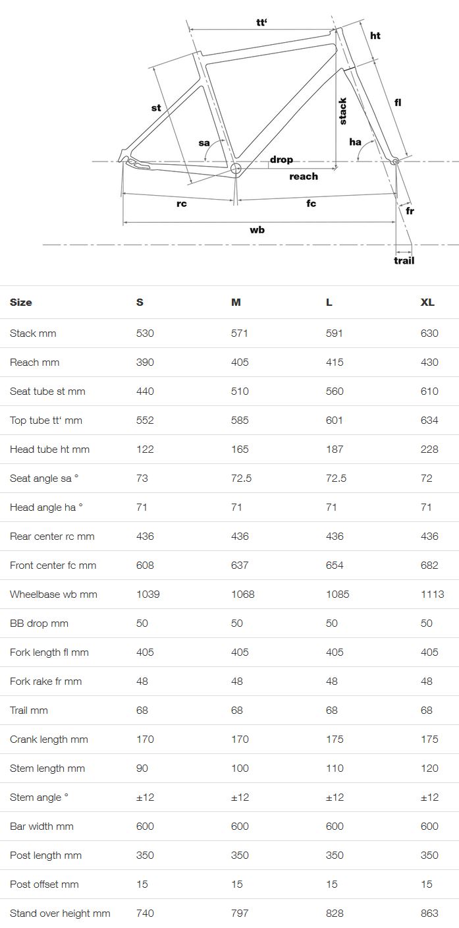Click the 'reach' label in the diagram
The height and width of the screenshot is (928, 459).
coord(304,176)
